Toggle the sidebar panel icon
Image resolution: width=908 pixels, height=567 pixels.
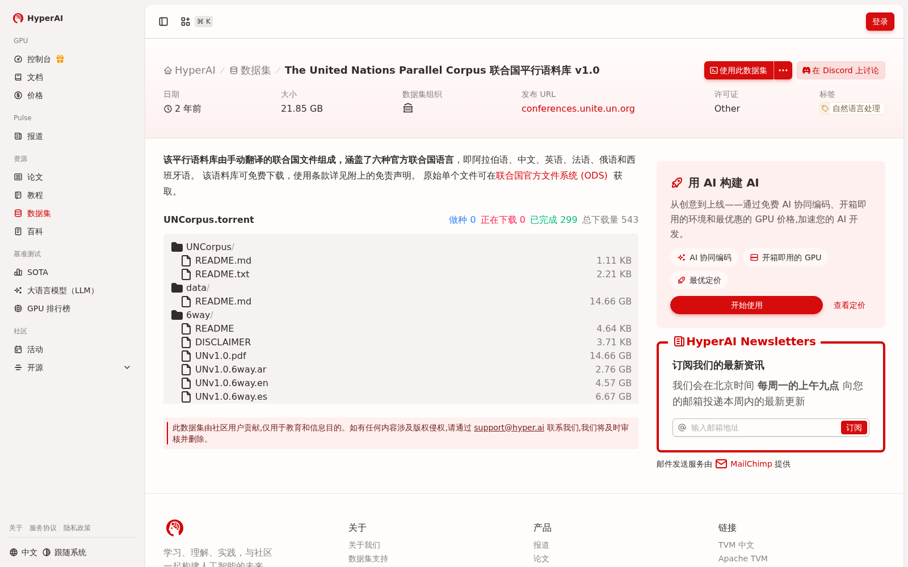(163, 22)
